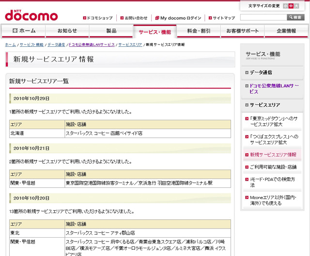Screen dimensions: 310x256
Task: Click breadcrumb link ホーム
Action: 11,45
